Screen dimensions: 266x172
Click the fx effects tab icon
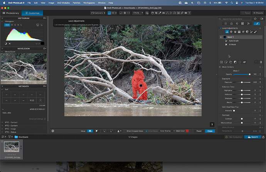(x=248, y=23)
